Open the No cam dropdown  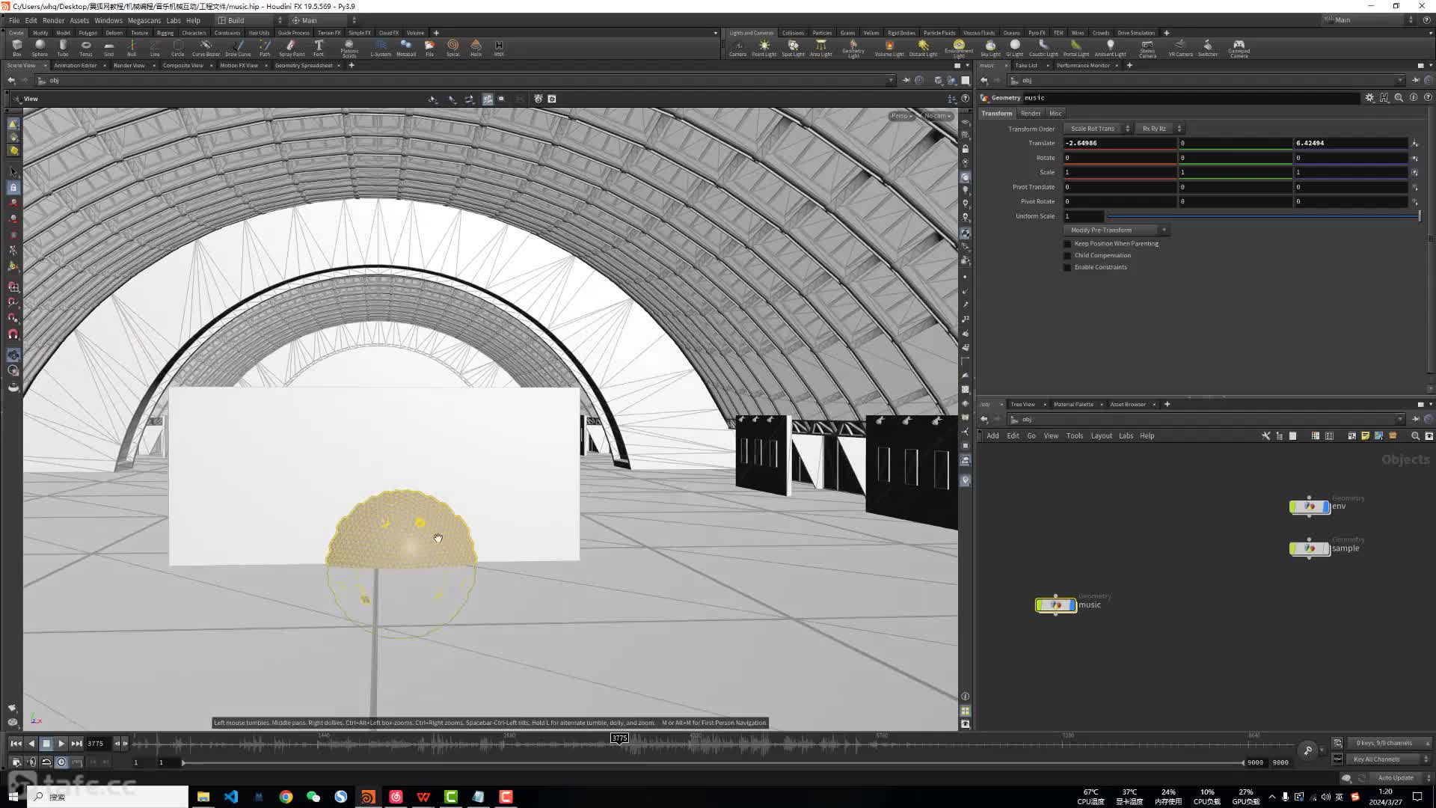937,116
